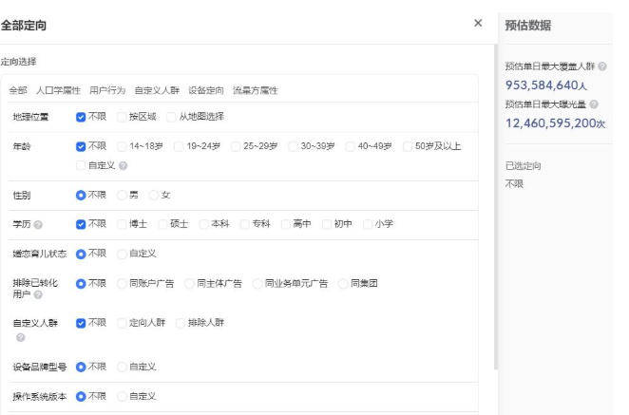
Task: Select 自定义 for 操作系统版本
Action: [122, 396]
